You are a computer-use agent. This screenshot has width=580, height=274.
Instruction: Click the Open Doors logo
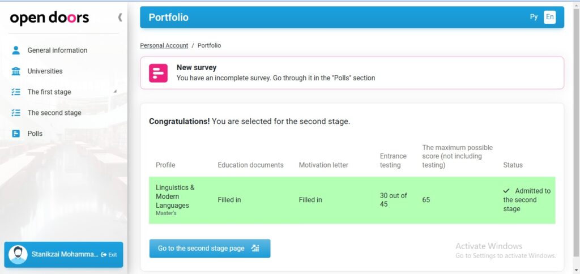tap(49, 18)
